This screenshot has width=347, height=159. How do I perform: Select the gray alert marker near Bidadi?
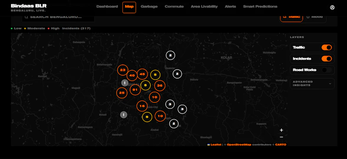[124, 114]
